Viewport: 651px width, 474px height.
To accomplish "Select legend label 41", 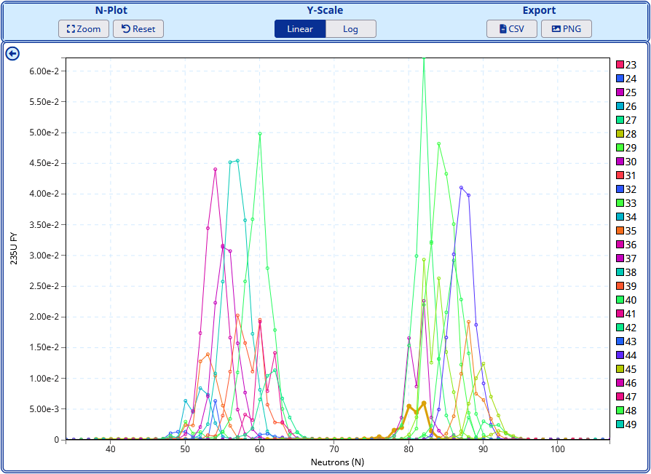I will (x=631, y=314).
